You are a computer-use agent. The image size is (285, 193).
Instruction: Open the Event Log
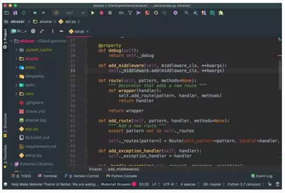pos(262,176)
